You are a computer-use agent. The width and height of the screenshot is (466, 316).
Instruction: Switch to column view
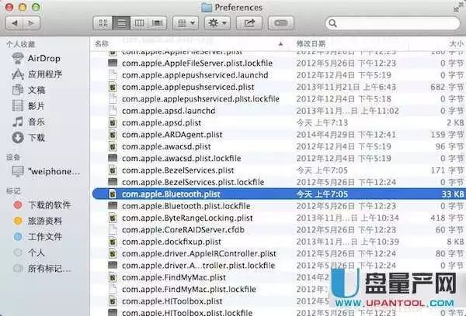[x=139, y=23]
